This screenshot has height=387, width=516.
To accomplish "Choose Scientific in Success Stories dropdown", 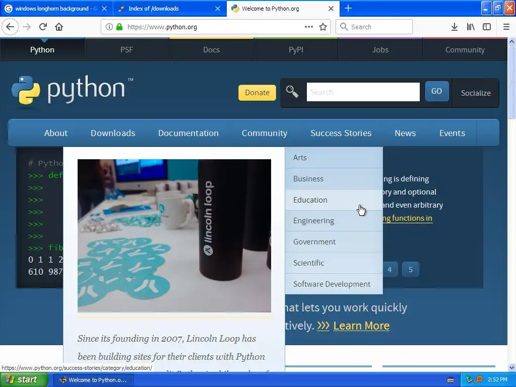I will click(334, 263).
